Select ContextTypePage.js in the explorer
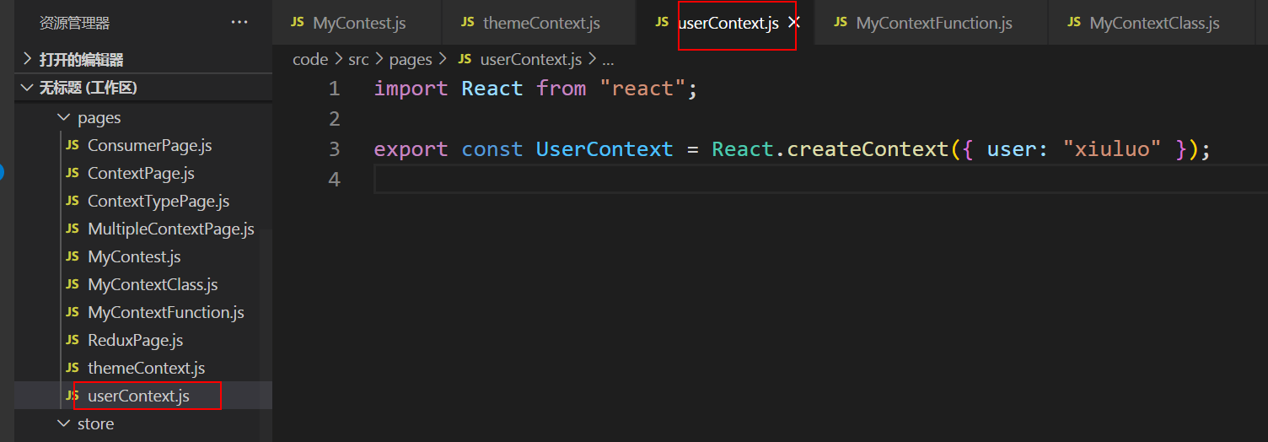 (158, 202)
